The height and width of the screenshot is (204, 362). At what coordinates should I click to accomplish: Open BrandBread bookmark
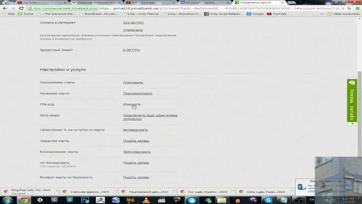coord(98,14)
